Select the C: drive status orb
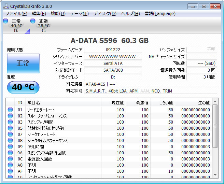 tap(33, 21)
